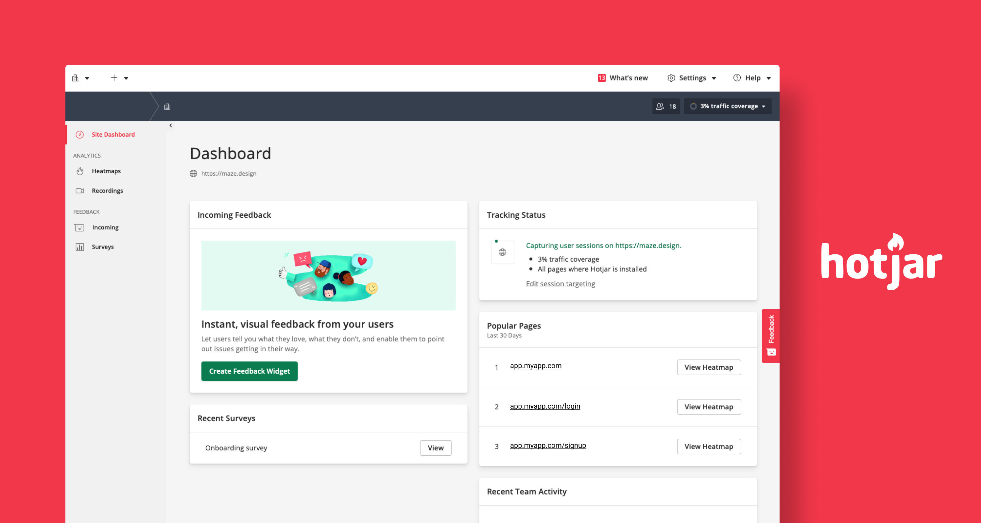Select Site Dashboard in the sidebar

pyautogui.click(x=113, y=134)
